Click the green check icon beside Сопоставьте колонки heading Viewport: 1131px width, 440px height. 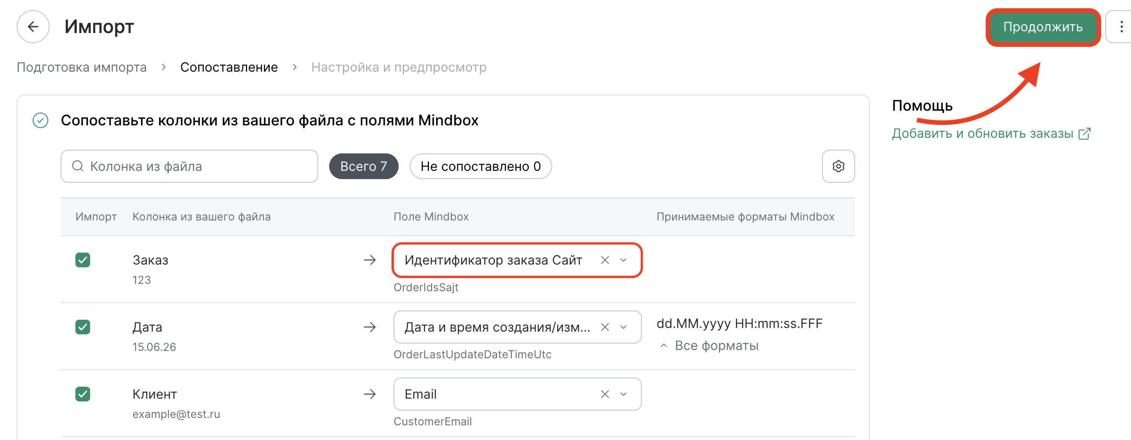point(40,120)
